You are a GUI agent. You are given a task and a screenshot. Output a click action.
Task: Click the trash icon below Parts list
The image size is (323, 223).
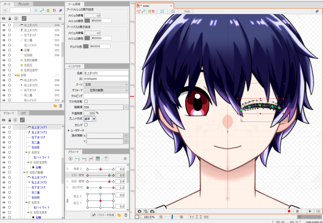point(61,106)
